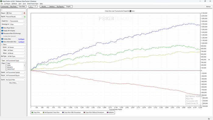
Task: Uncheck the Overlay Stats option
Action: (2, 39)
